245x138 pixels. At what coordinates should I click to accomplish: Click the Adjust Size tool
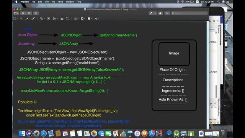(x=67, y=19)
